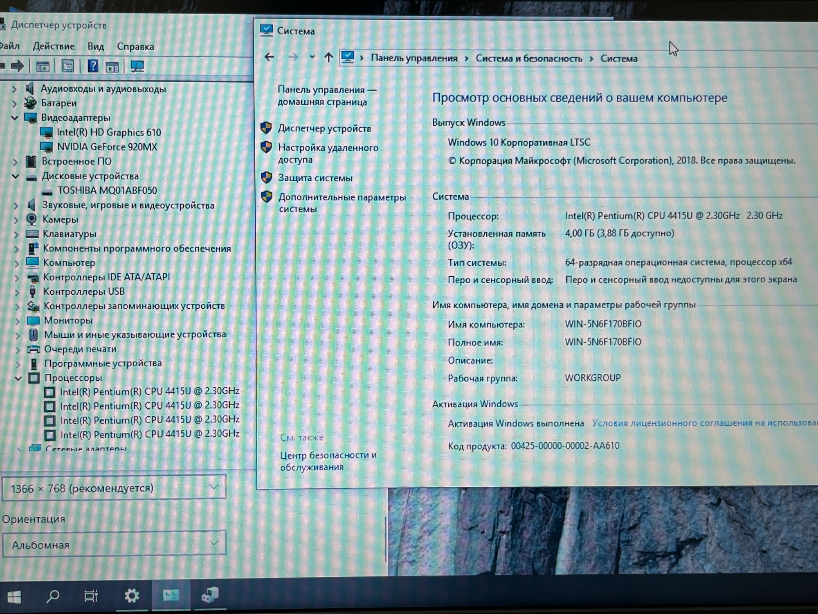Click the forward arrow in Device Manager toolbar

click(x=18, y=66)
